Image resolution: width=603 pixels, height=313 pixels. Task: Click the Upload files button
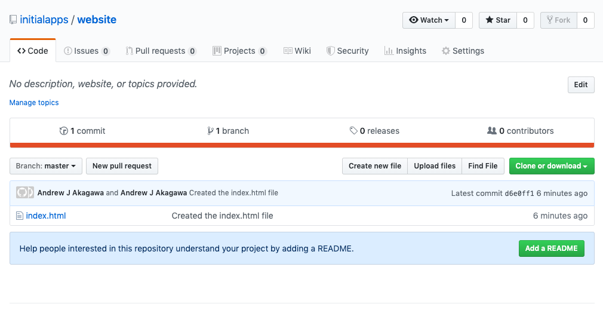435,166
